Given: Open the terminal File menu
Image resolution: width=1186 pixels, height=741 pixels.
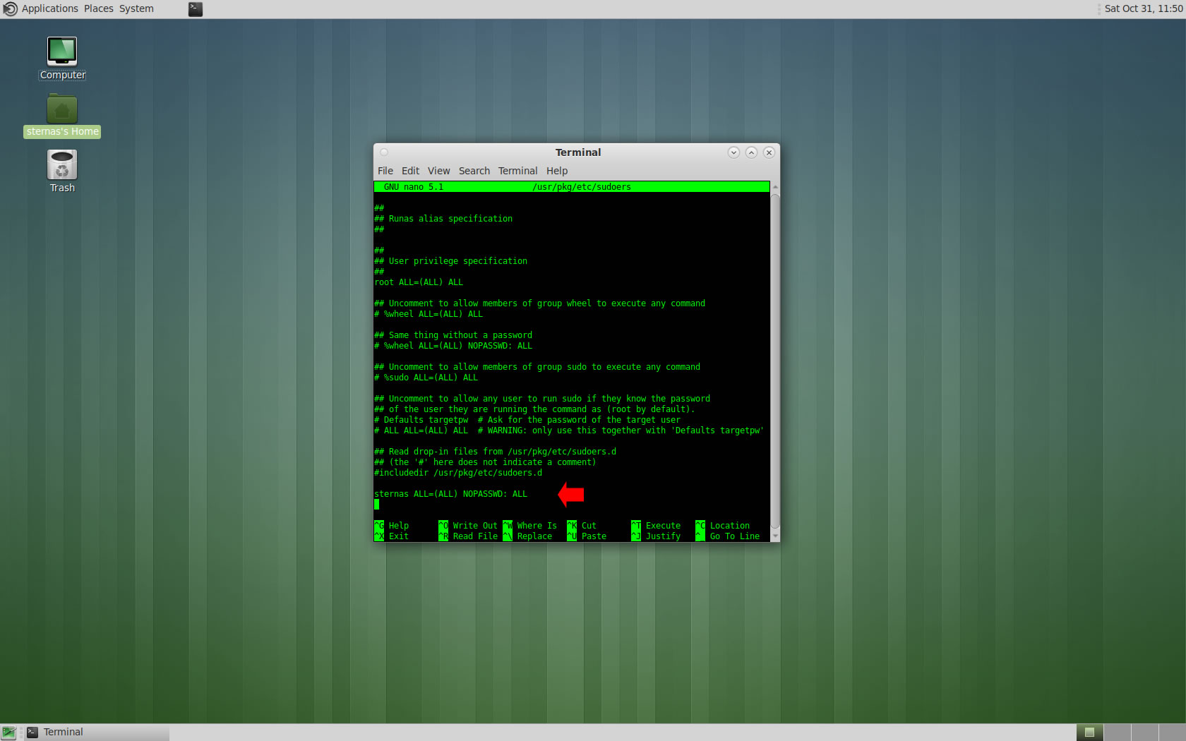Looking at the screenshot, I should point(385,171).
